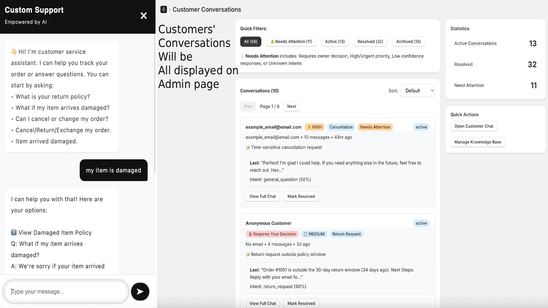Open Customer Chat from Quick Actions
Viewport: 548px width, 308px height.
[x=474, y=126]
